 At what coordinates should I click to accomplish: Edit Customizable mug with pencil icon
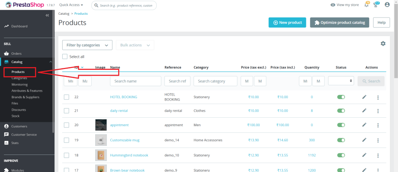point(364,140)
